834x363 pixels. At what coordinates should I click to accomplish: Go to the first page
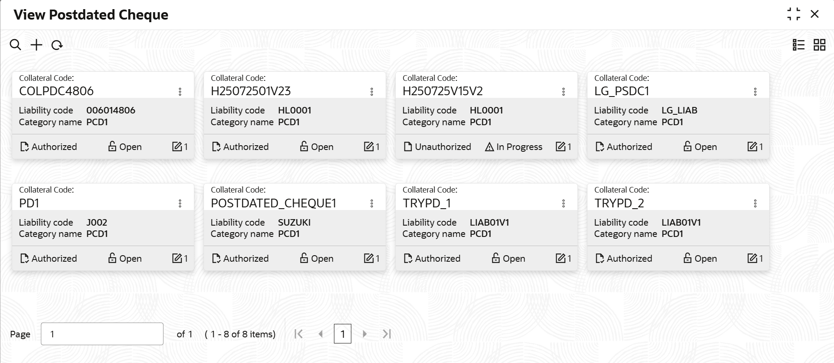click(x=298, y=334)
